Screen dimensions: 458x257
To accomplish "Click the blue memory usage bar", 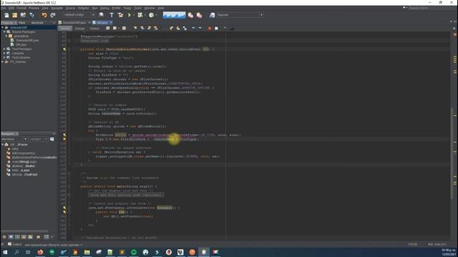I will [x=174, y=15].
